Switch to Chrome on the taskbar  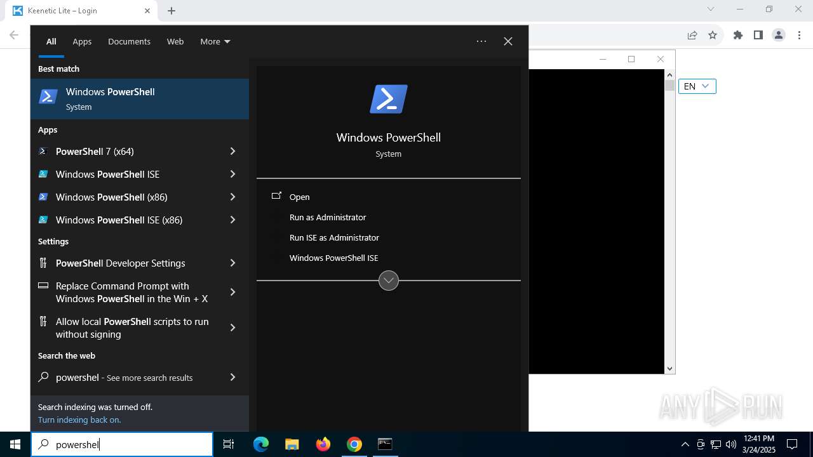click(354, 444)
